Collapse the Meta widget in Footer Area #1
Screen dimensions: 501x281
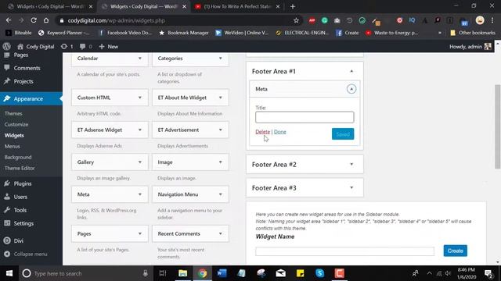(351, 89)
